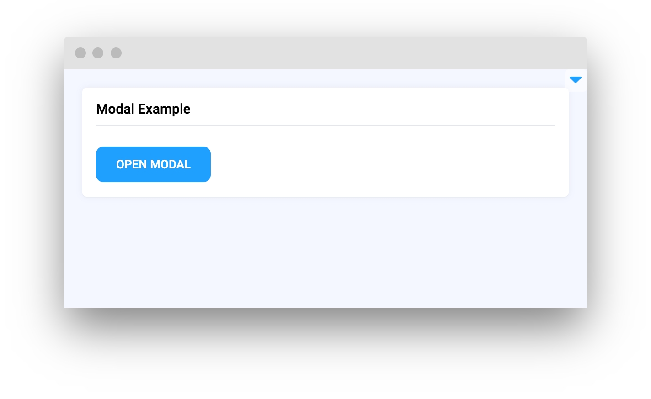The width and height of the screenshot is (651, 399).
Task: Click the word "Modal" in the heading
Action: tap(115, 109)
